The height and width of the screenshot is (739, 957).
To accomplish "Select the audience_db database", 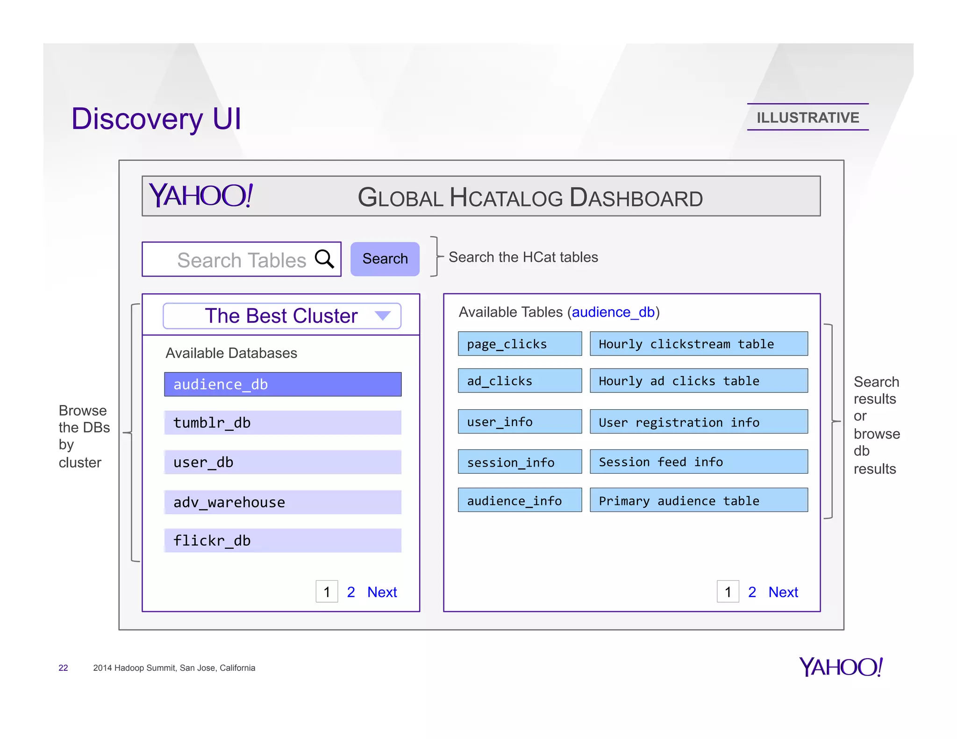I will 283,384.
